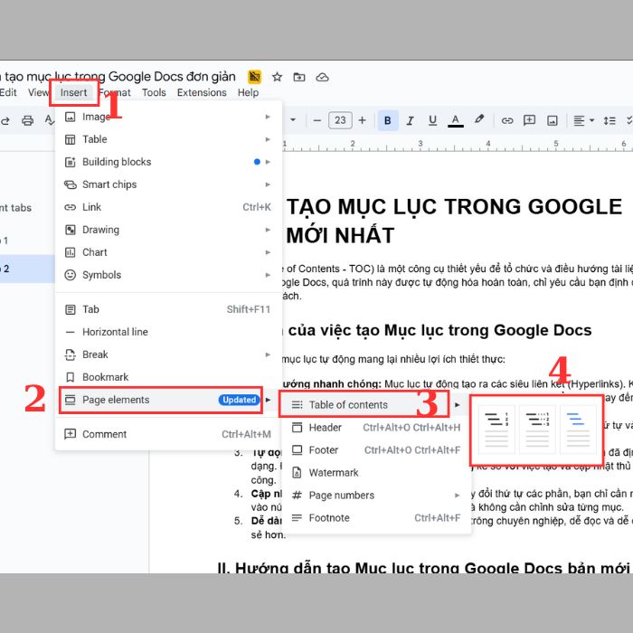Expand arrow next to Table item
Viewport: 633px width, 633px height.
[x=268, y=139]
